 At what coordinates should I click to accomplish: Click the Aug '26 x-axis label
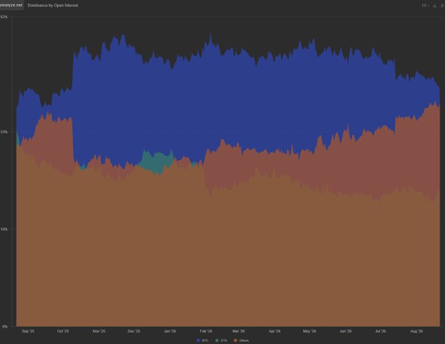[x=416, y=331]
